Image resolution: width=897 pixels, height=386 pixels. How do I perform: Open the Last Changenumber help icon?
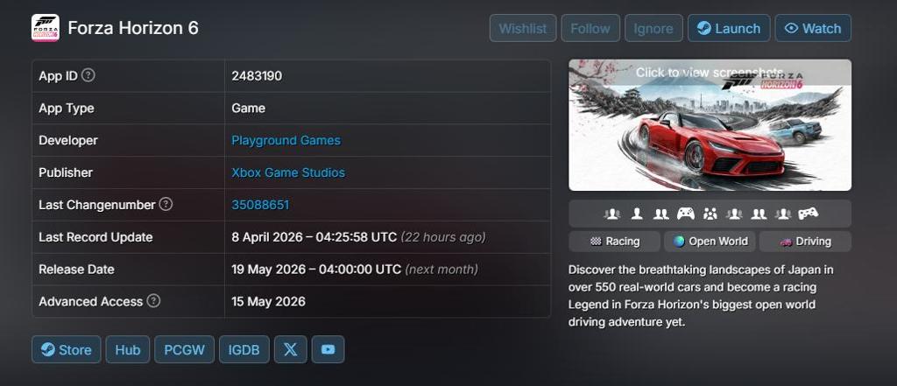(x=166, y=204)
